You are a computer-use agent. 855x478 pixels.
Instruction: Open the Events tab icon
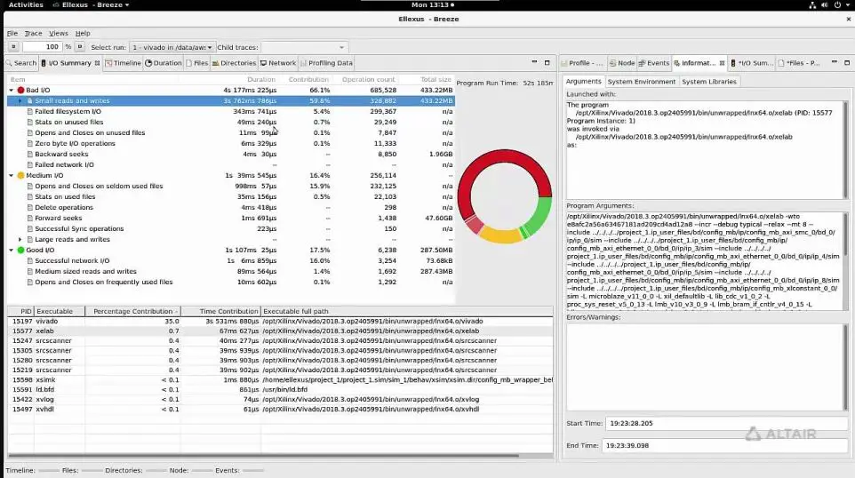coord(642,63)
